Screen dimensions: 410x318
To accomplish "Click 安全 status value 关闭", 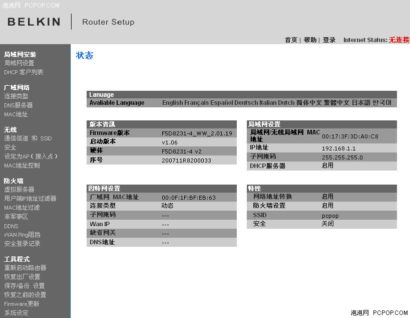I will point(327,224).
